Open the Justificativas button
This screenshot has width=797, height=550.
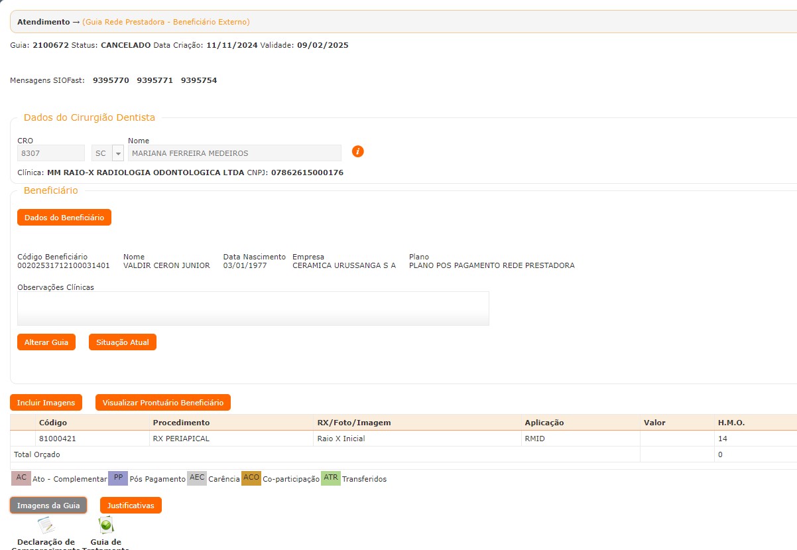[131, 506]
